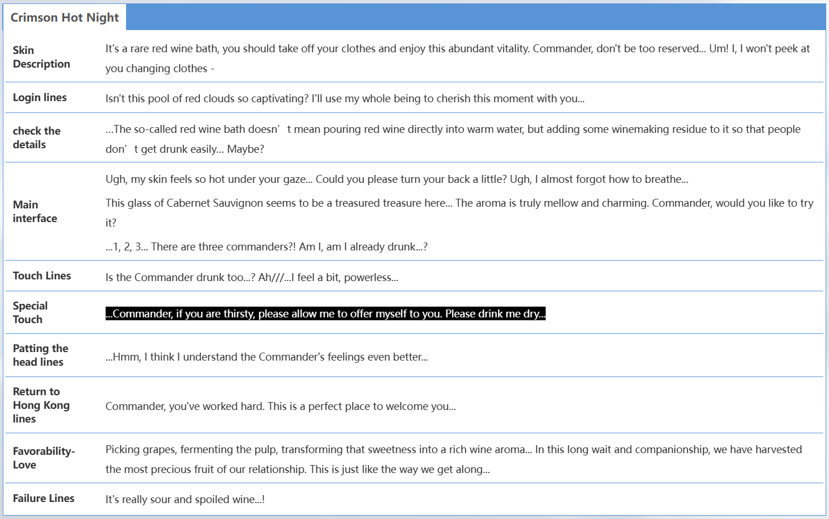Click the line "Is the Commander drunk too"
Screen dimensions: 829x519
click(252, 278)
